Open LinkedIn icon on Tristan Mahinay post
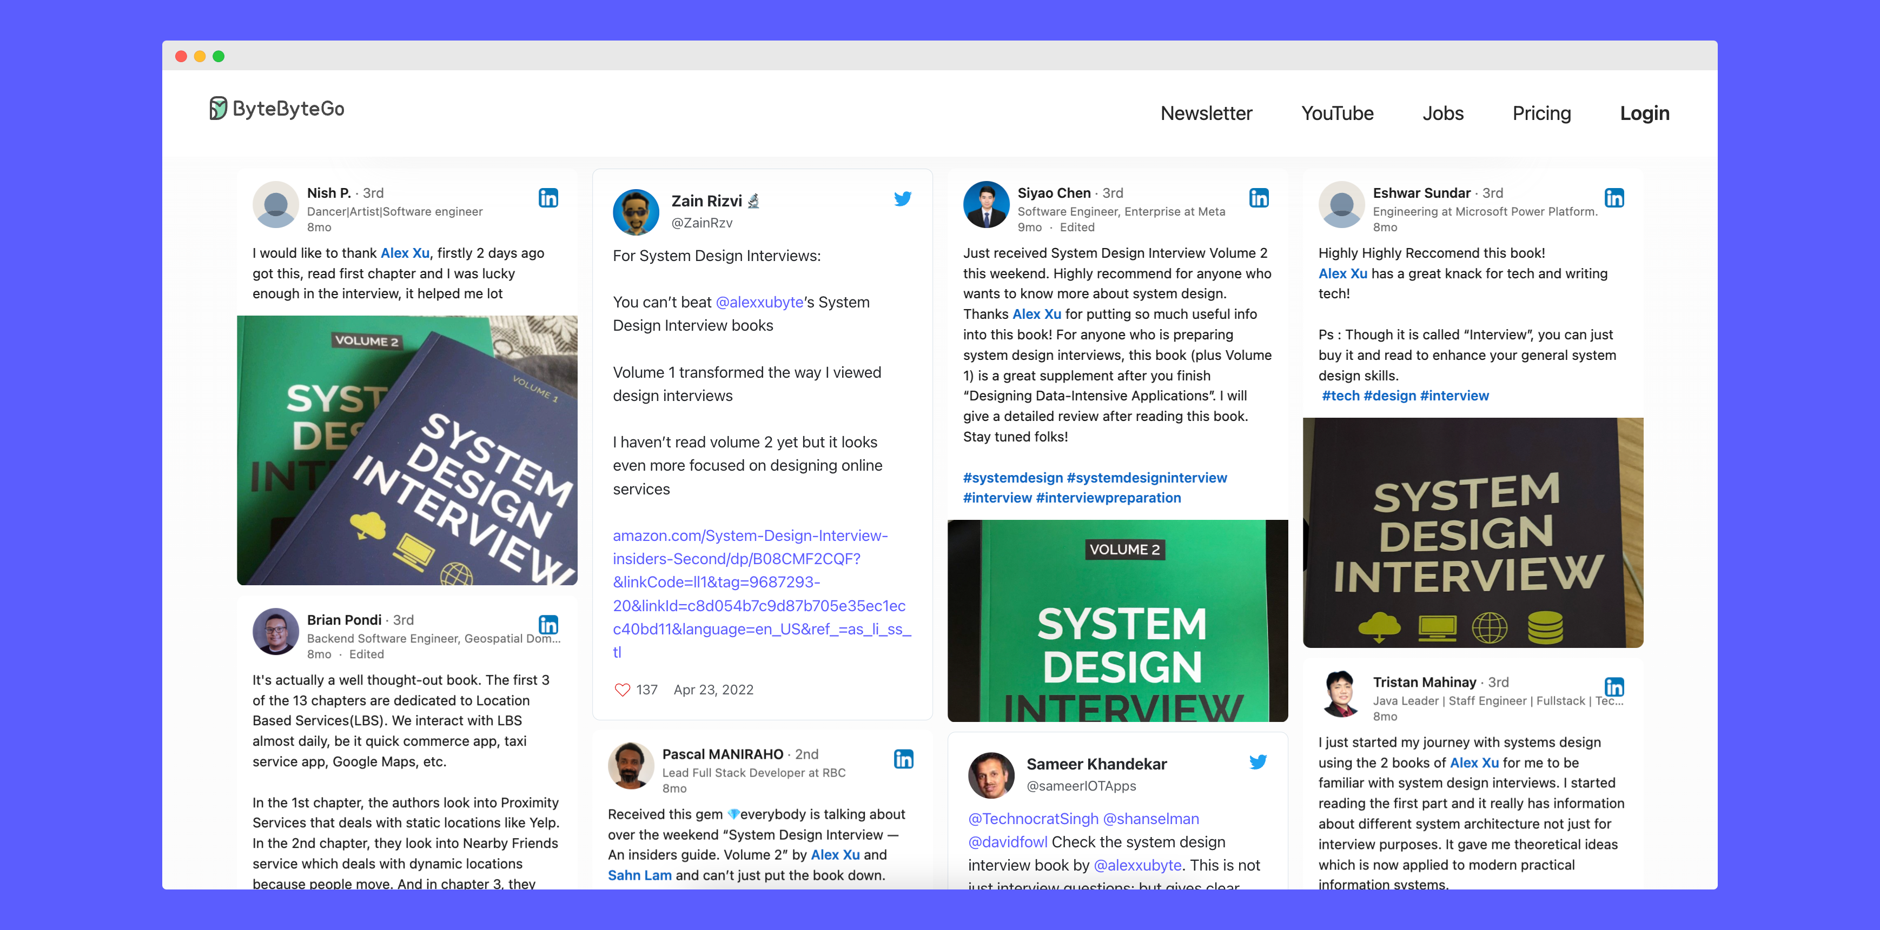 pos(1614,687)
